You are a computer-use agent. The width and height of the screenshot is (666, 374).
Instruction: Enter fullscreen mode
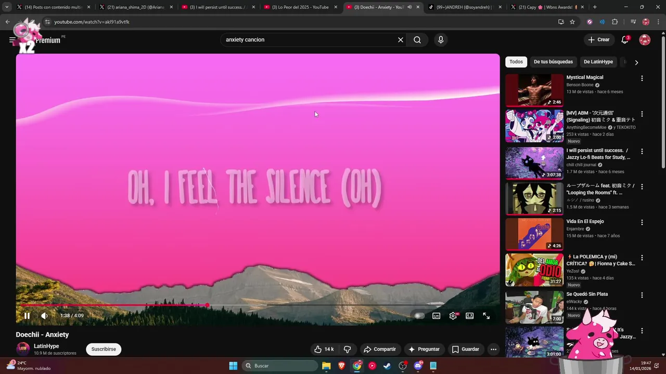click(486, 315)
